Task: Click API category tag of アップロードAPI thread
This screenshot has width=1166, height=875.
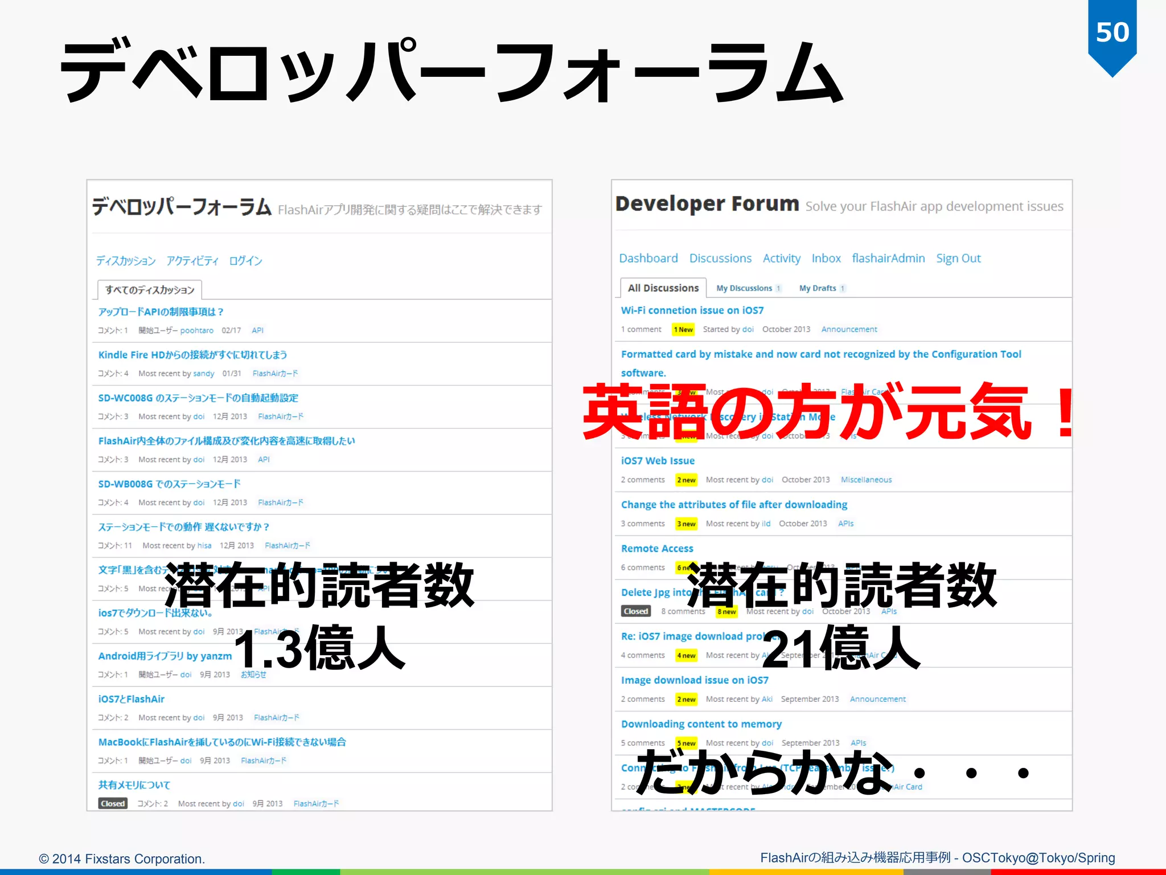Action: pos(258,330)
